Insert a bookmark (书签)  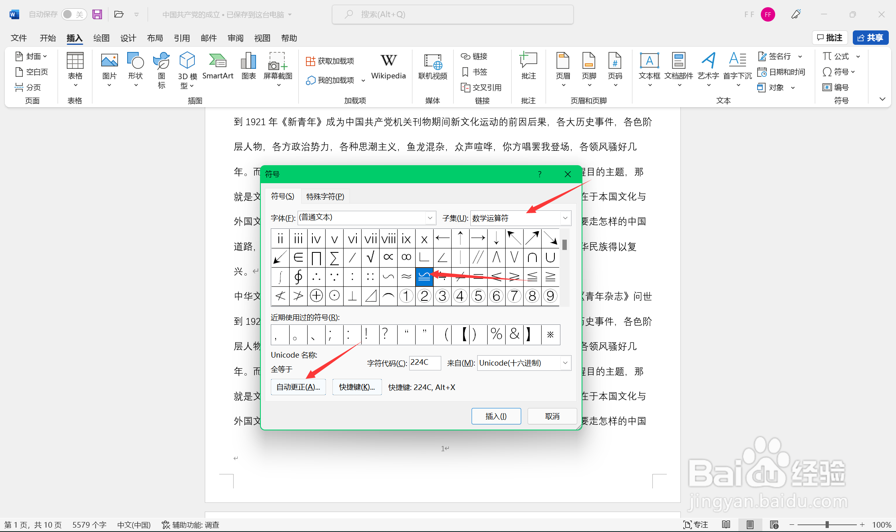[x=474, y=72]
